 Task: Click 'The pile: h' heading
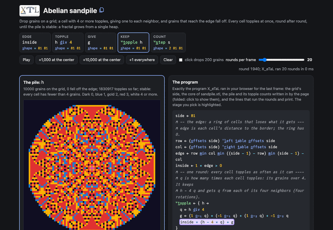point(34,82)
